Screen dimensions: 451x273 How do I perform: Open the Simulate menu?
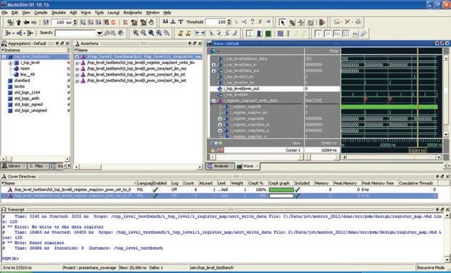pos(58,12)
